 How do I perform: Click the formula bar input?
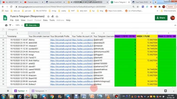pos(92,29)
